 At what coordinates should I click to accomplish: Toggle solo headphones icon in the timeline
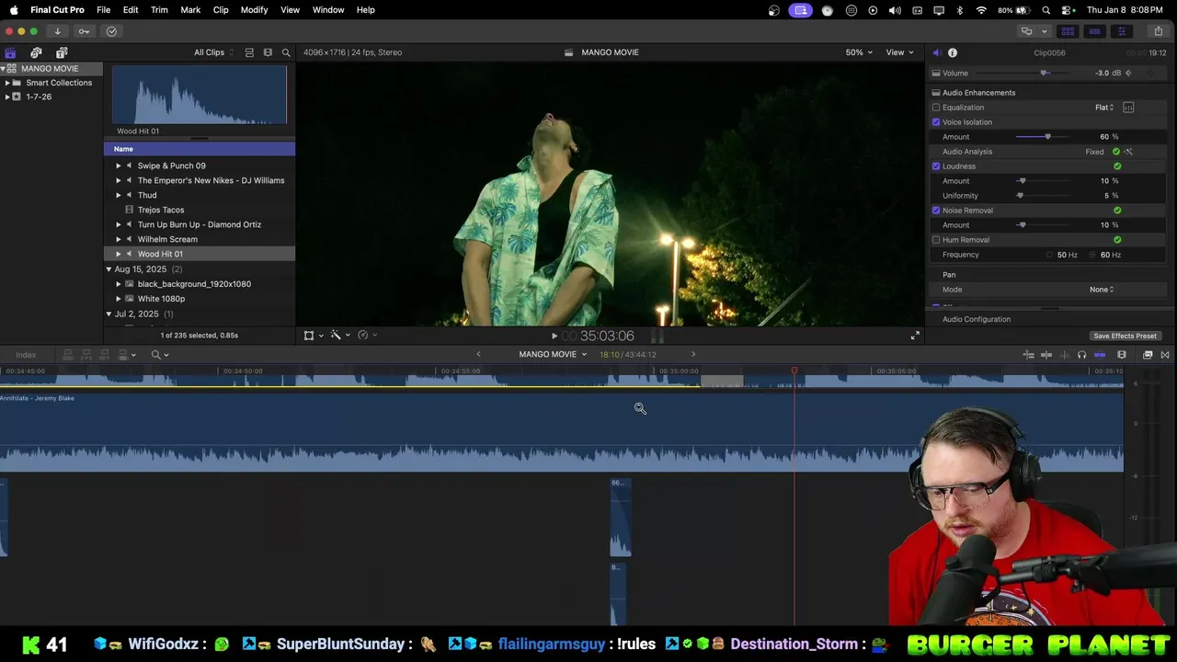1081,355
